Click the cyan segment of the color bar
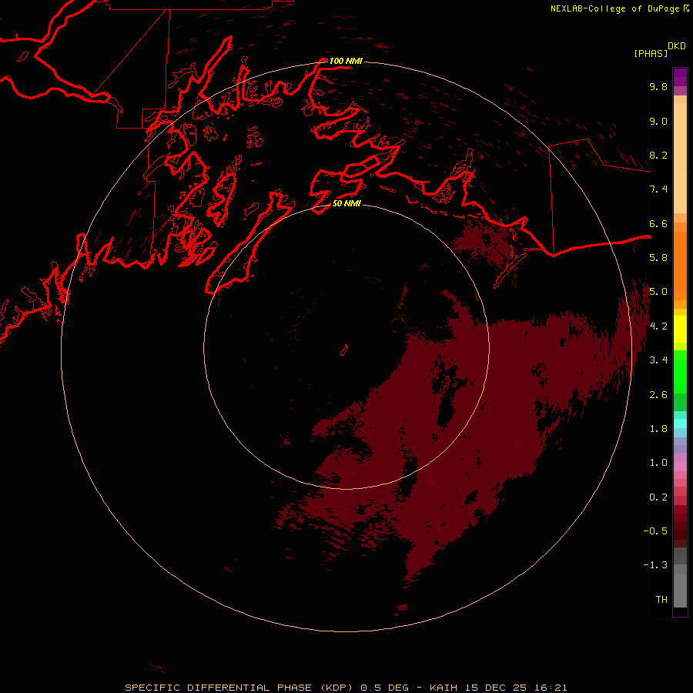The width and height of the screenshot is (693, 693). [x=680, y=423]
